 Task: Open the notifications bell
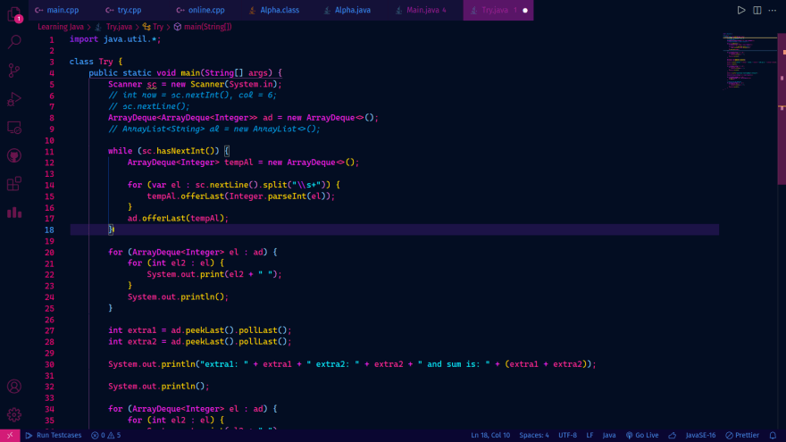pos(773,436)
